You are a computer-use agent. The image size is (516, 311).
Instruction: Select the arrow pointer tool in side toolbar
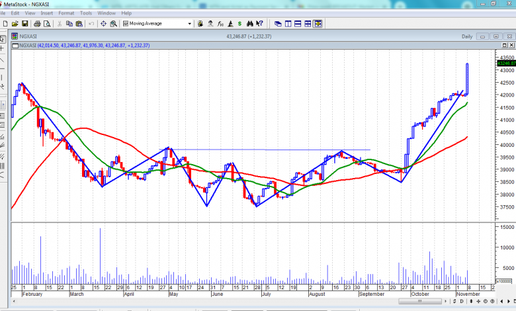click(x=2, y=39)
